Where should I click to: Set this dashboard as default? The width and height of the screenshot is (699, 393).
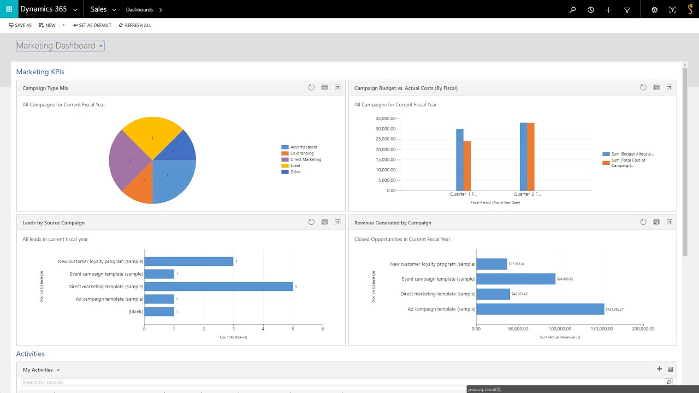point(91,25)
